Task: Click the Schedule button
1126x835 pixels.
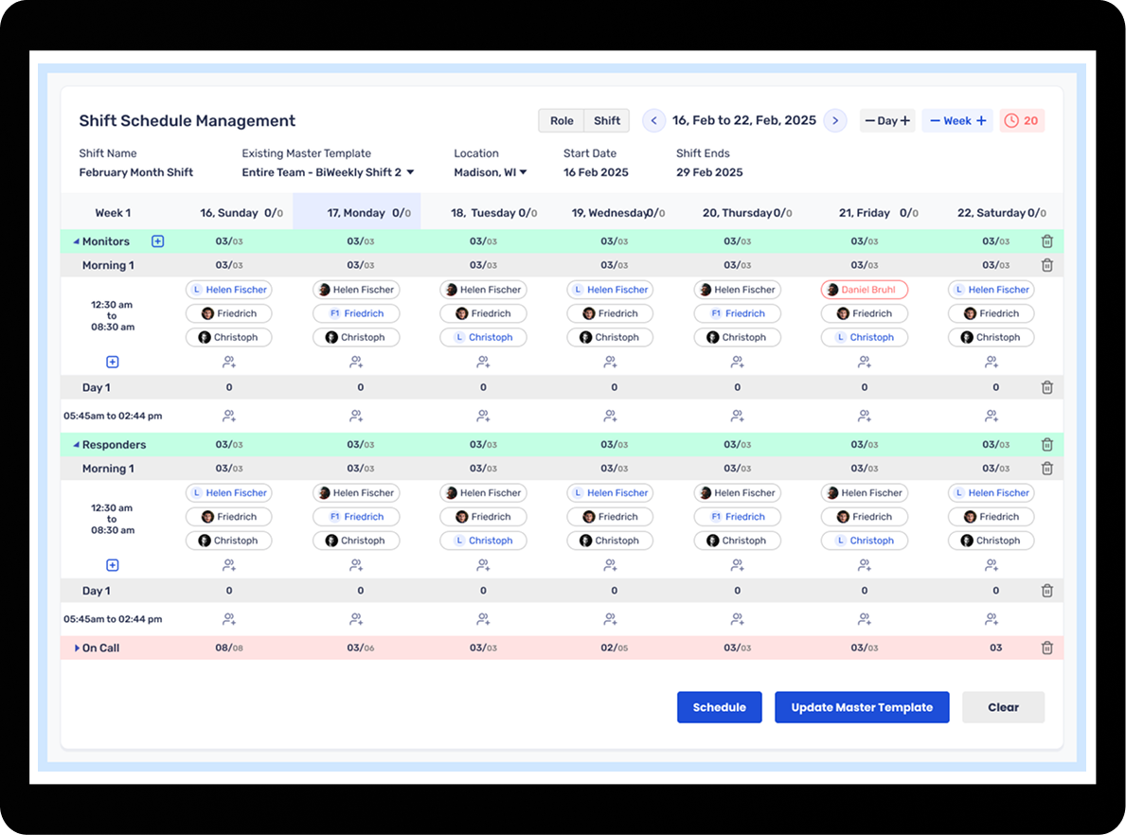Action: 719,707
